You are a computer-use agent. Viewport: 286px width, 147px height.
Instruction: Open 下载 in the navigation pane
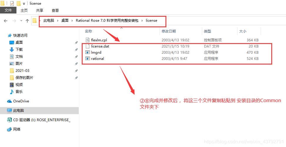(19, 50)
